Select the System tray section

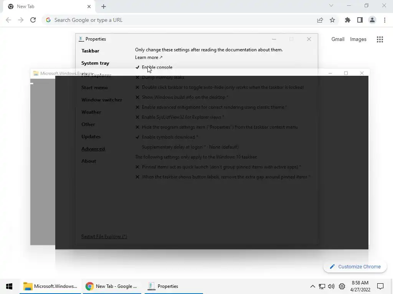coord(95,63)
